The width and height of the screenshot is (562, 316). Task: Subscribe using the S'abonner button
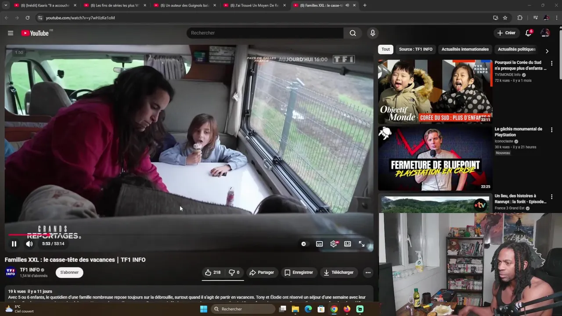coord(69,273)
